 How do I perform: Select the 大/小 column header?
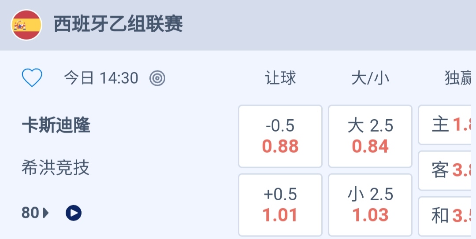click(x=370, y=78)
